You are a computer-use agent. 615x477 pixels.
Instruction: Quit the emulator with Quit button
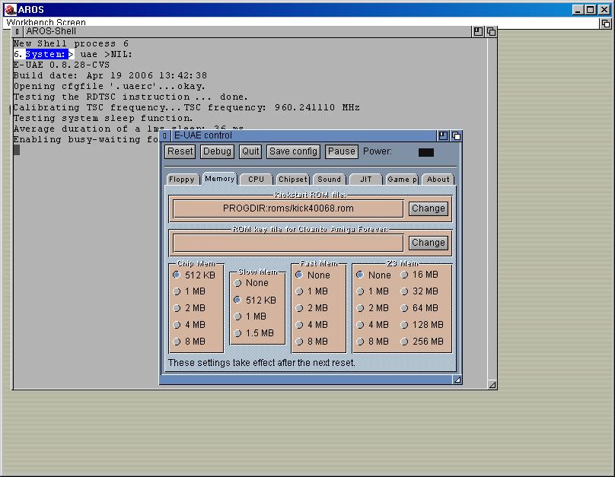[x=250, y=151]
